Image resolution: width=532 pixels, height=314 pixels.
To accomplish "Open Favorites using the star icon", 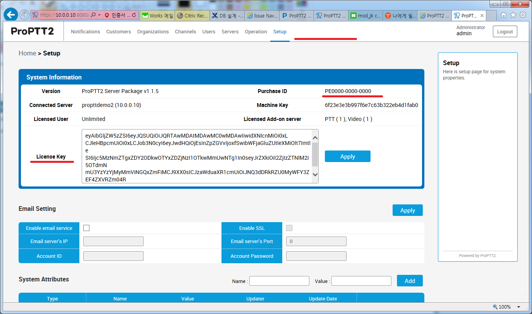I will [513, 15].
